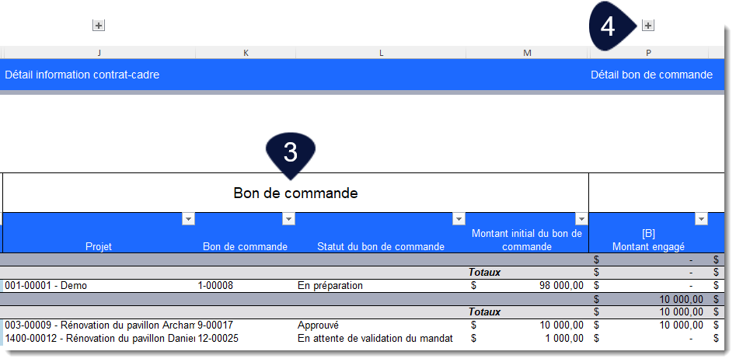Select column P header

[x=649, y=53]
